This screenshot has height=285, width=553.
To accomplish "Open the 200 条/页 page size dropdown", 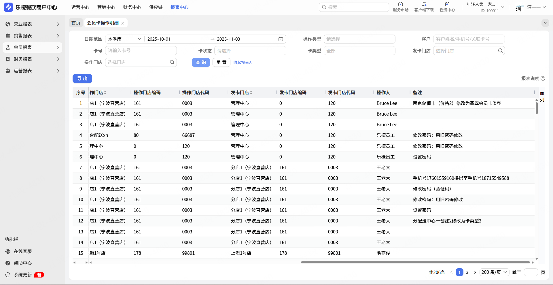I will (x=494, y=272).
